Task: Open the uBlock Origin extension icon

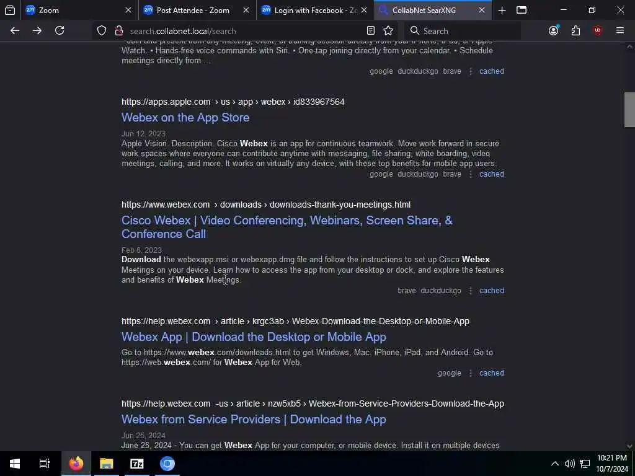Action: pos(598,31)
